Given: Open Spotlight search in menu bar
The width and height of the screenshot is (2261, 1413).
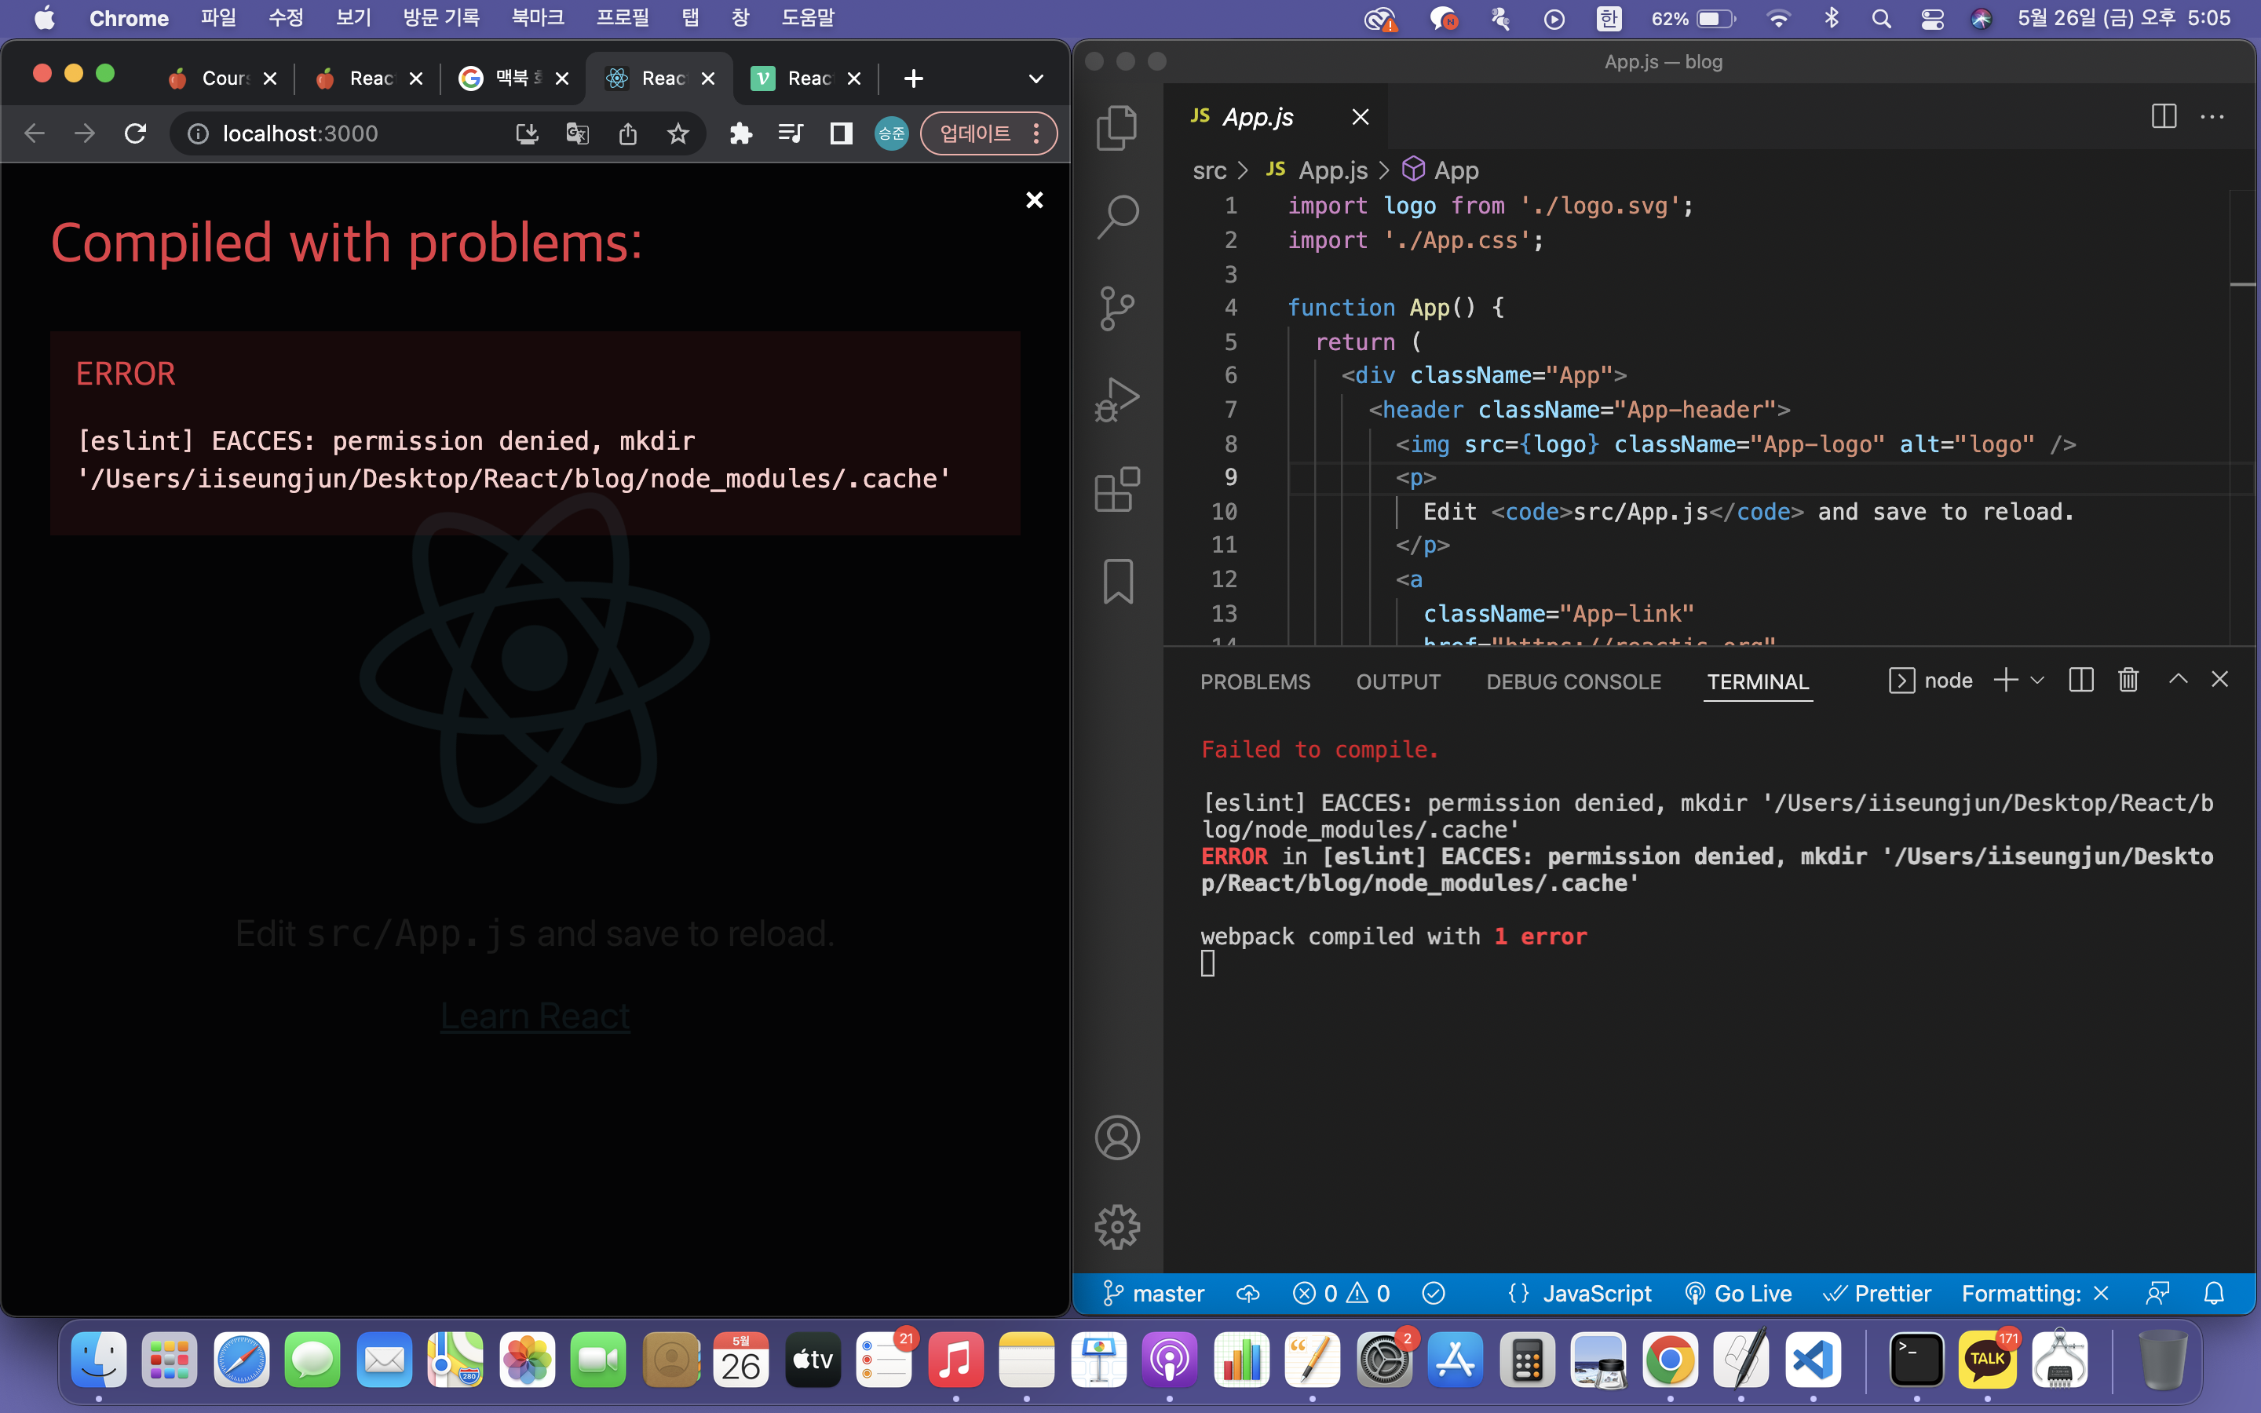Looking at the screenshot, I should 1881,18.
